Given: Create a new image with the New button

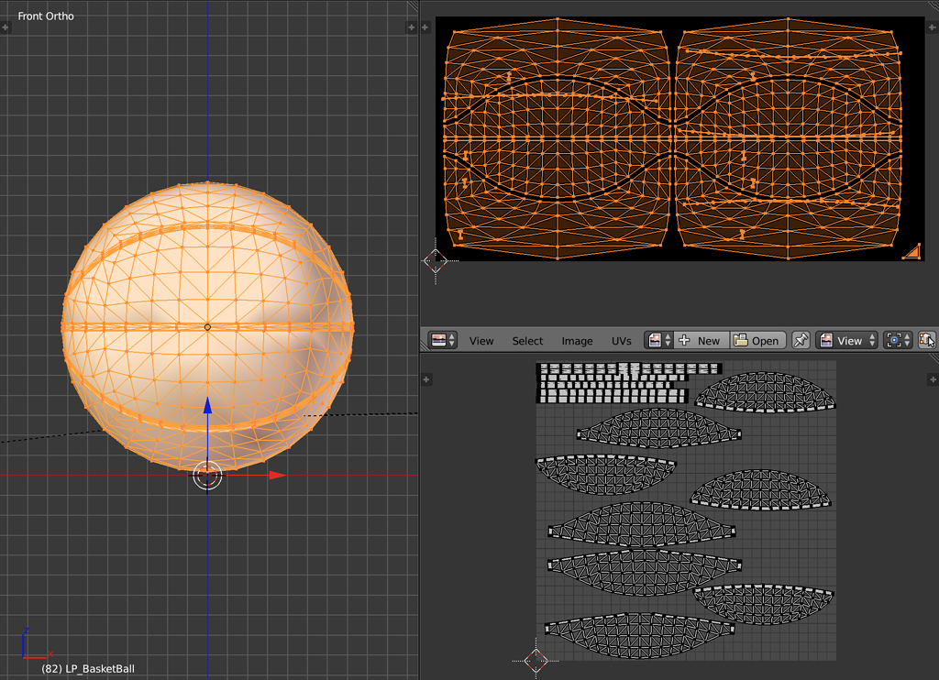Looking at the screenshot, I should click(708, 340).
